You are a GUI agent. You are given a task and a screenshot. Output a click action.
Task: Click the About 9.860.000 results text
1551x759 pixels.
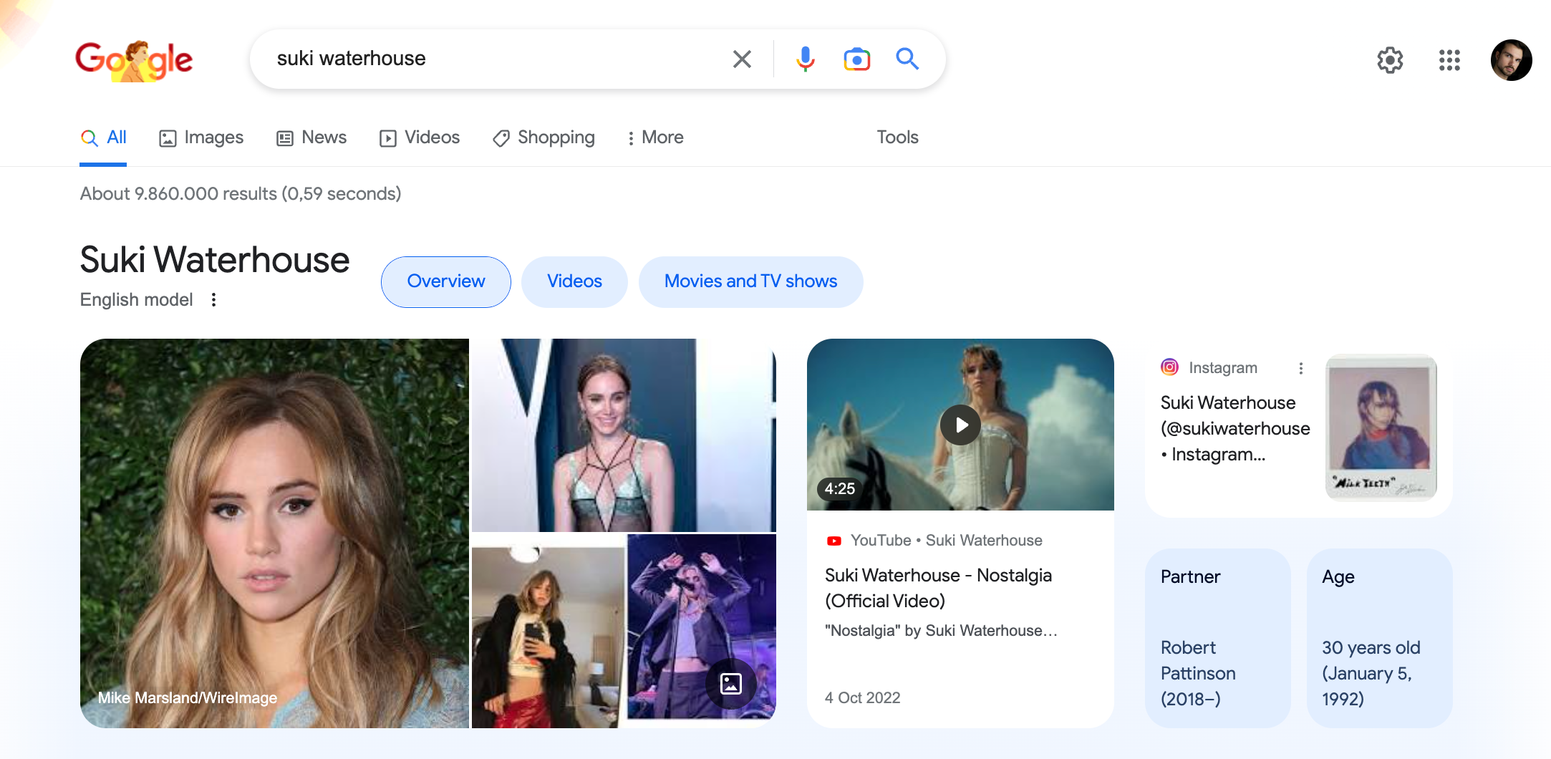tap(241, 194)
